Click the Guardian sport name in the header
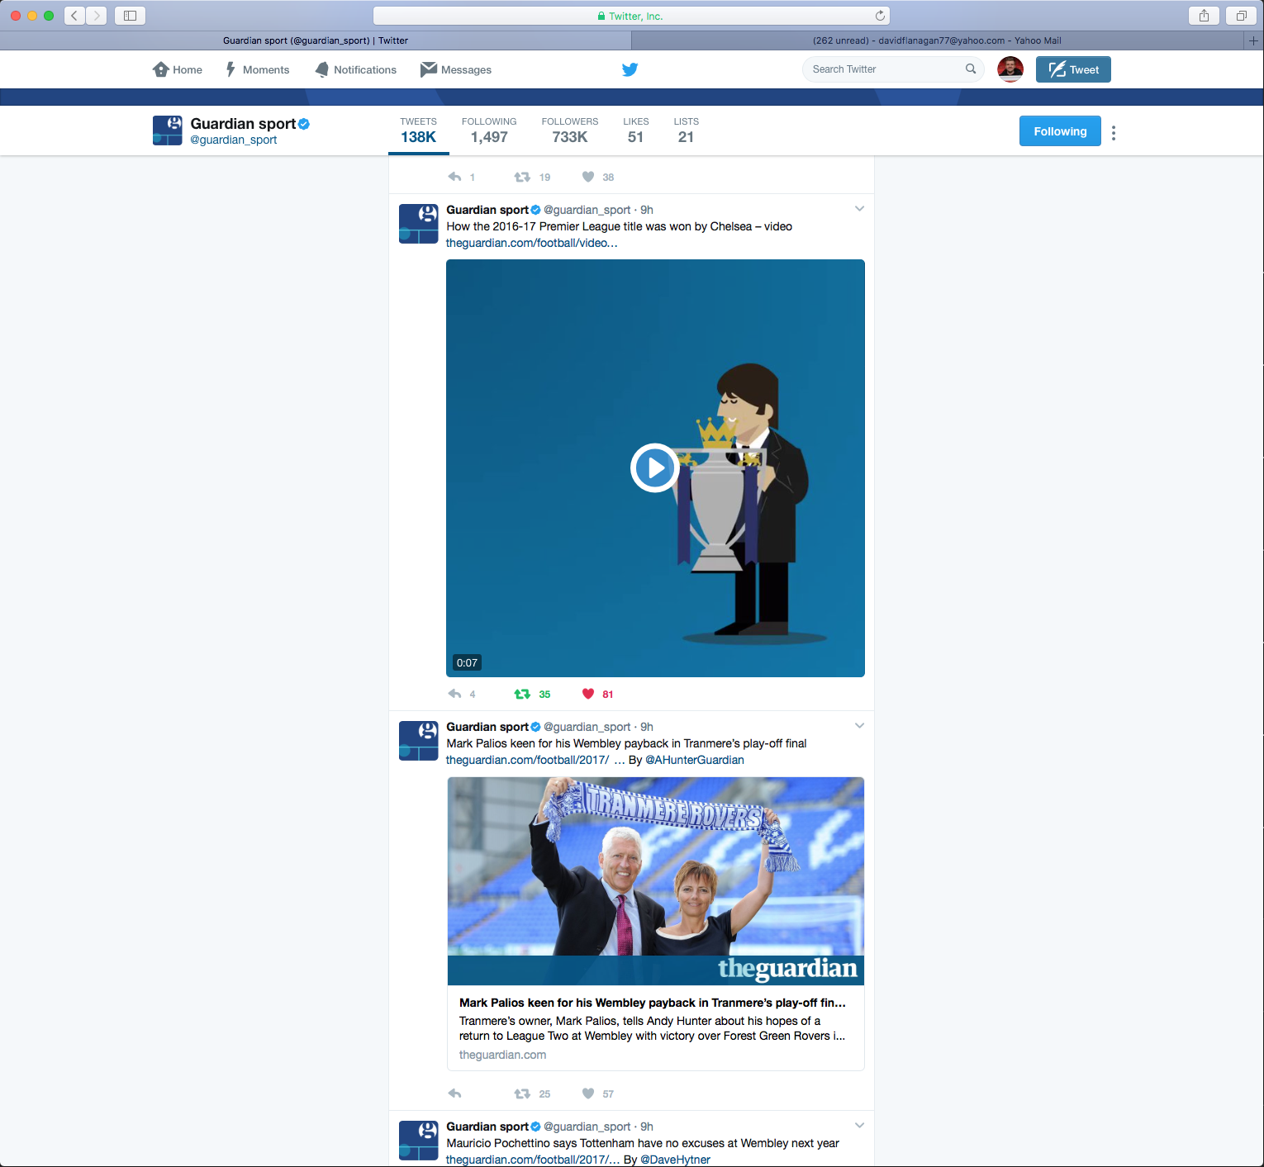Image resolution: width=1264 pixels, height=1167 pixels. [243, 124]
